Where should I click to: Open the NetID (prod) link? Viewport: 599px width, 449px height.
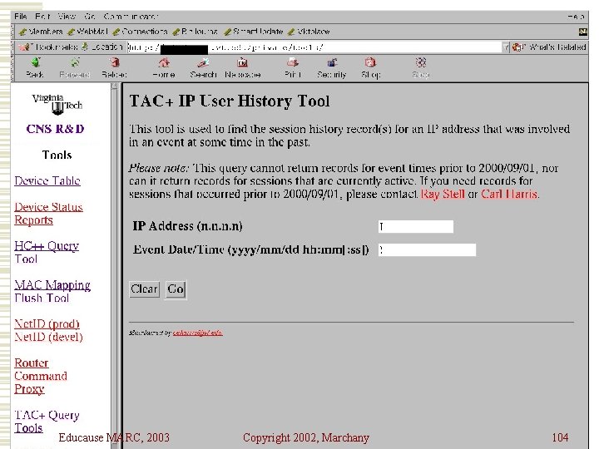(x=47, y=323)
